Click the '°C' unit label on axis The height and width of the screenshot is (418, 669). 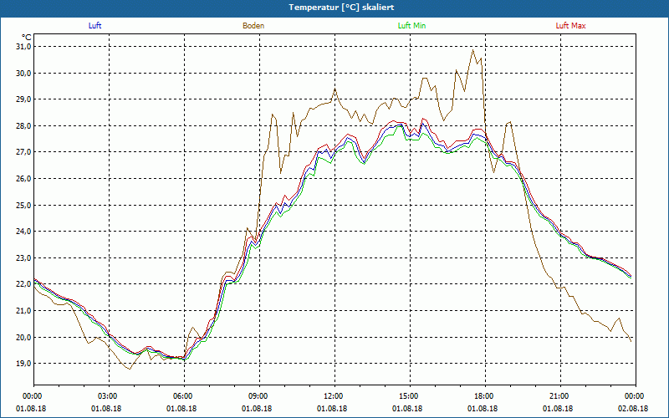pyautogui.click(x=27, y=38)
